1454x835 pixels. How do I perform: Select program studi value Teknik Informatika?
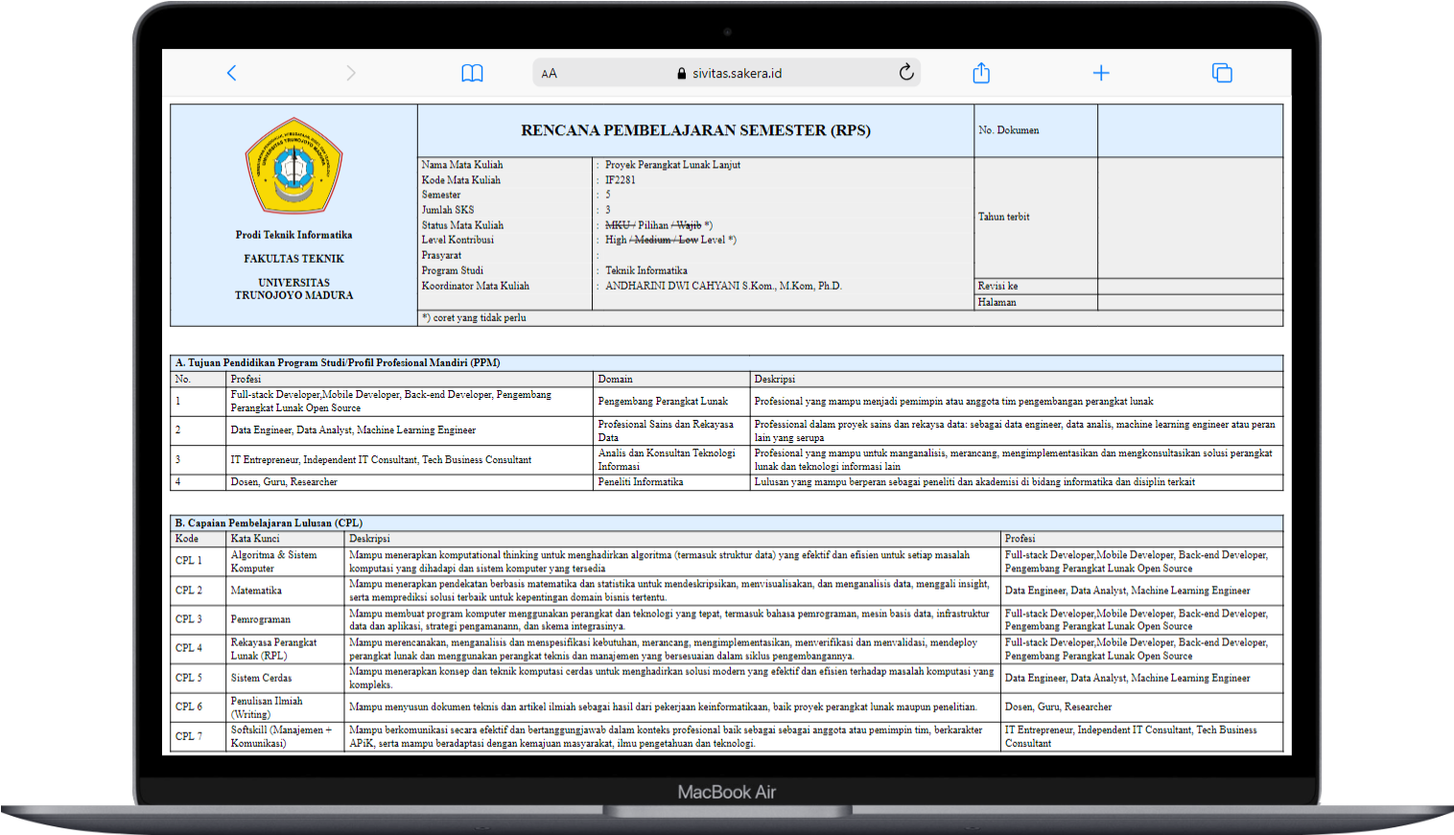tap(645, 270)
